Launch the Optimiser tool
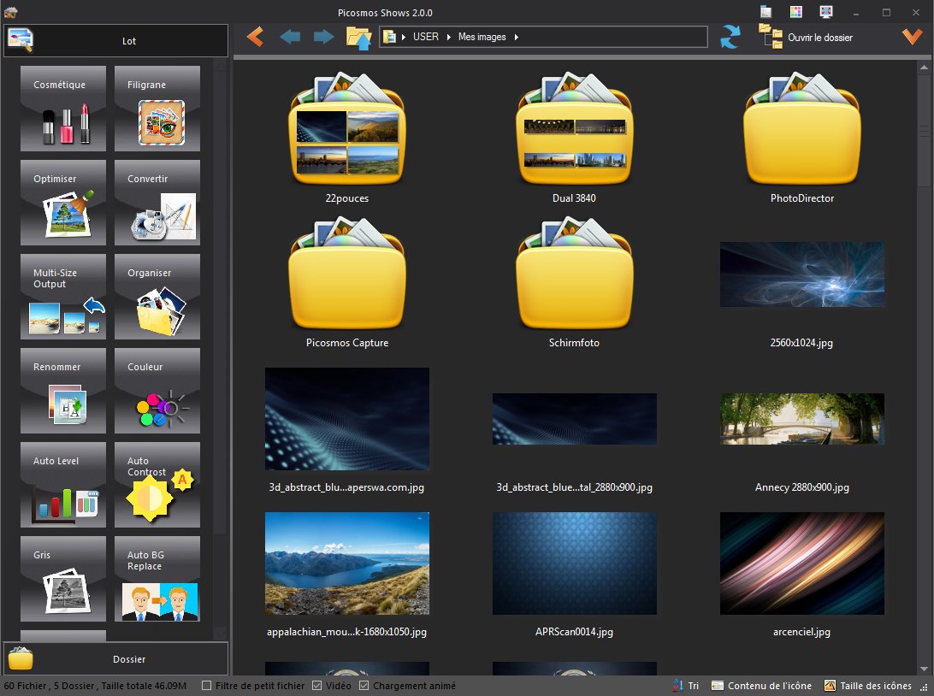 63,203
